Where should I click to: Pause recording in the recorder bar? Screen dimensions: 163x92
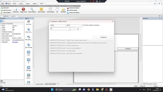[91, 1]
